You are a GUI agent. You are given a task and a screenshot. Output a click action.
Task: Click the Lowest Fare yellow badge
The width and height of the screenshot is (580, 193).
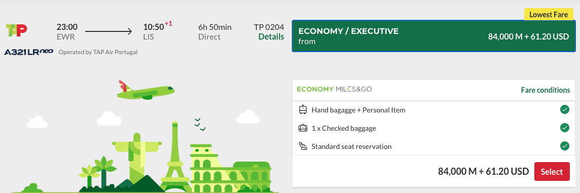point(549,15)
